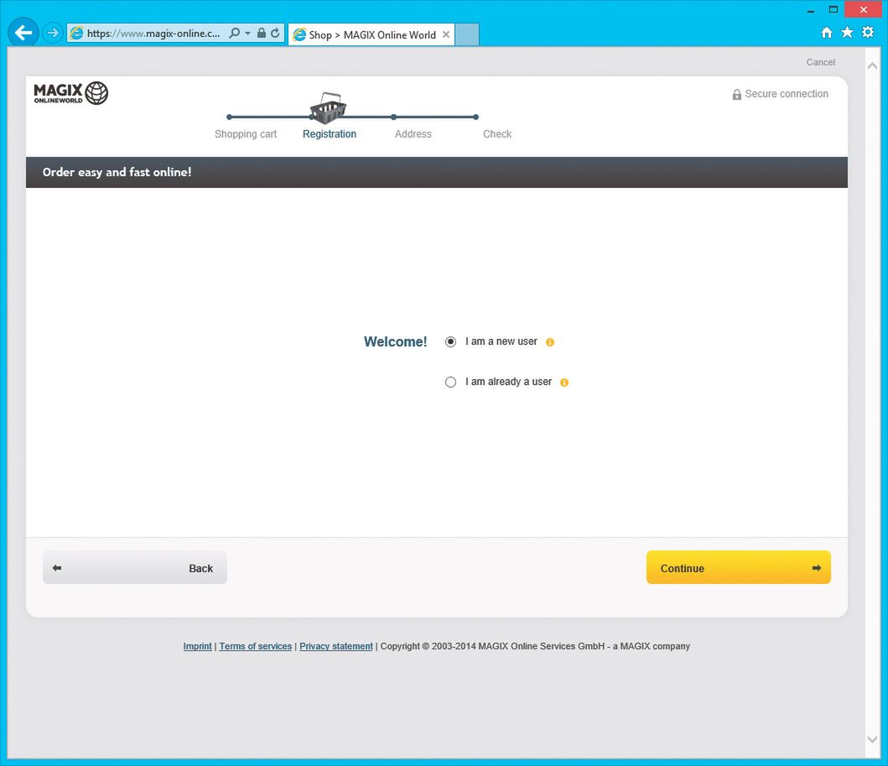This screenshot has width=888, height=766.
Task: Click the browser back arrow button
Action: 23,33
